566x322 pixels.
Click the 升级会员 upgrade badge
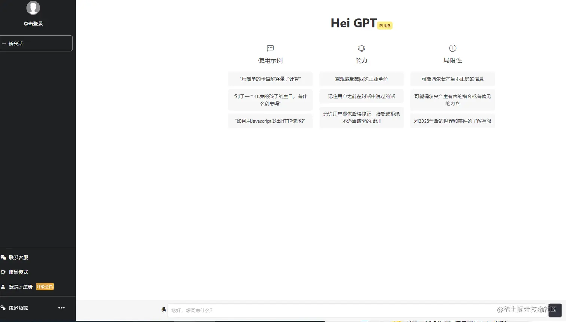(x=45, y=287)
